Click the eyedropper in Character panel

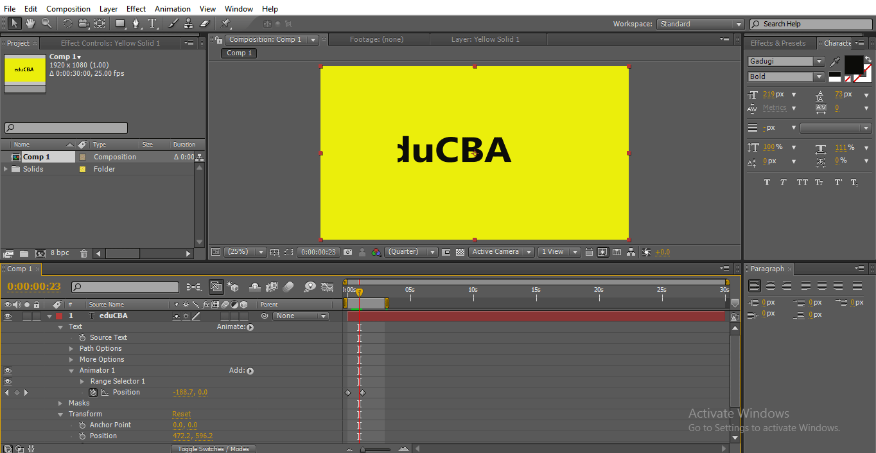click(x=835, y=62)
